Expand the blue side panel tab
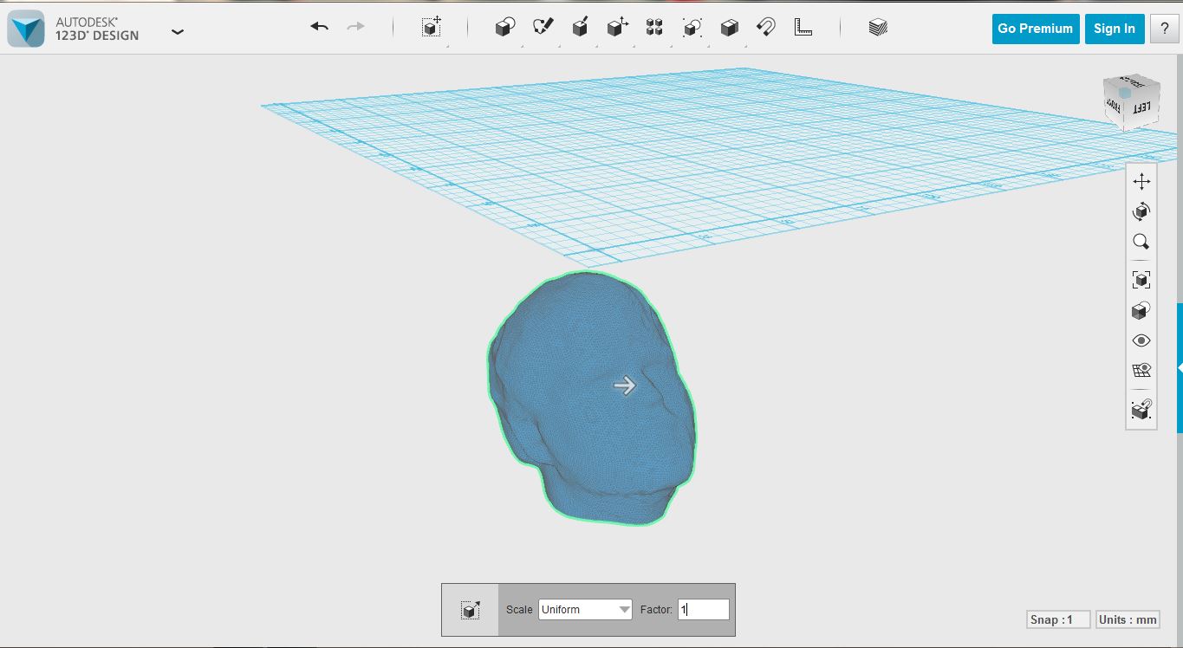Image resolution: width=1183 pixels, height=648 pixels. click(1180, 368)
